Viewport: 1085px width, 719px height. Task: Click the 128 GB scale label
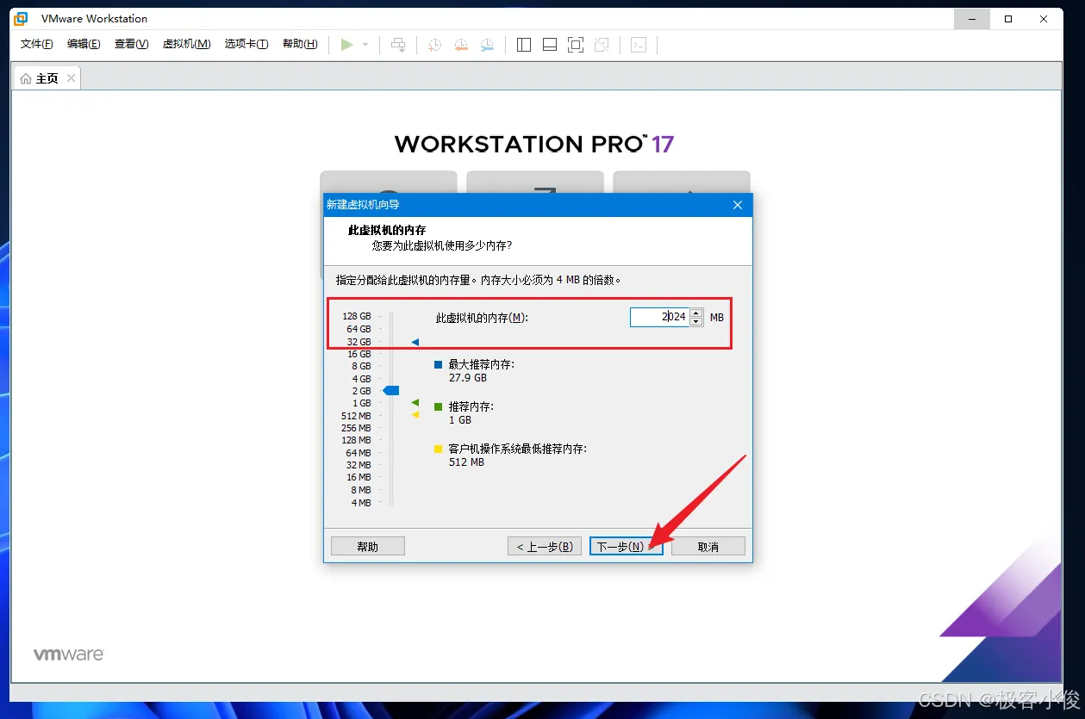coord(357,317)
